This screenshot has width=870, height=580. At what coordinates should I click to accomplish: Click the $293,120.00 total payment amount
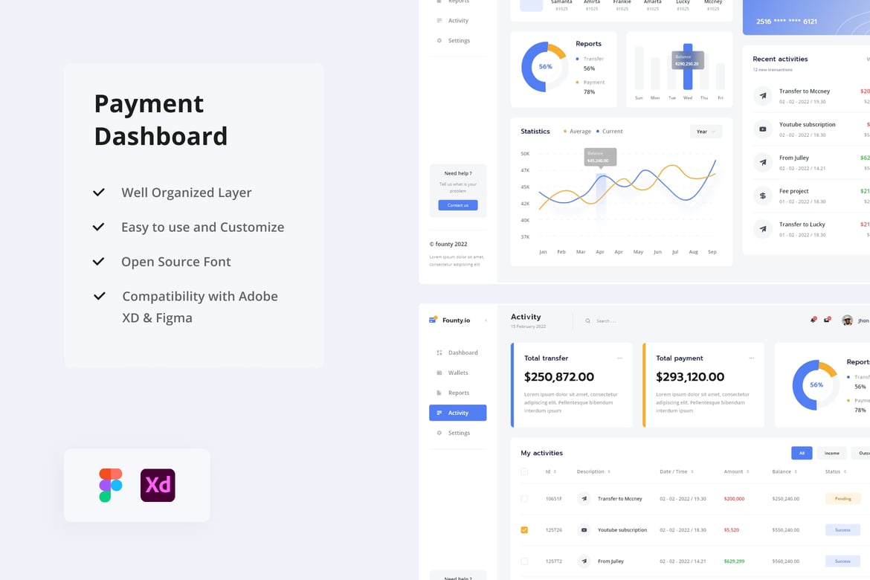689,377
